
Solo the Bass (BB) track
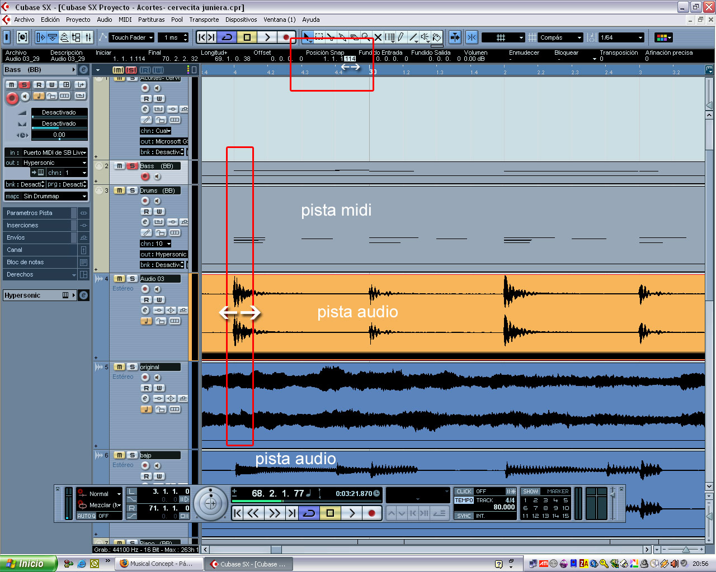[x=132, y=166]
